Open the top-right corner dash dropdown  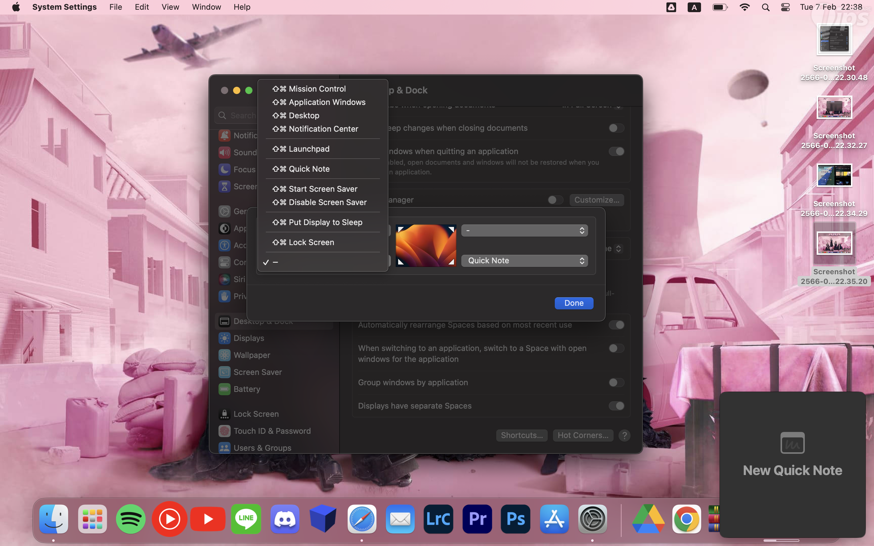(524, 231)
